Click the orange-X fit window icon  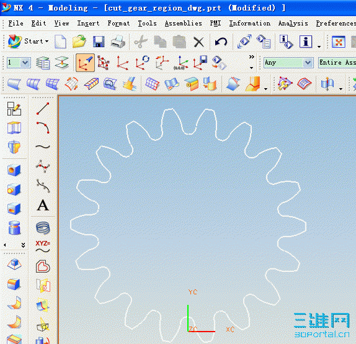coord(339,42)
